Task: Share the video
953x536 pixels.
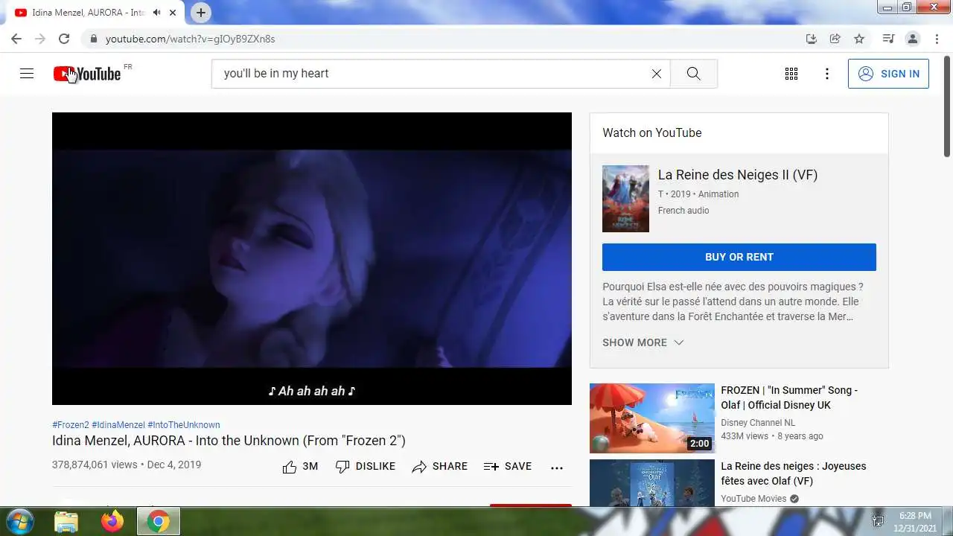Action: pos(440,467)
